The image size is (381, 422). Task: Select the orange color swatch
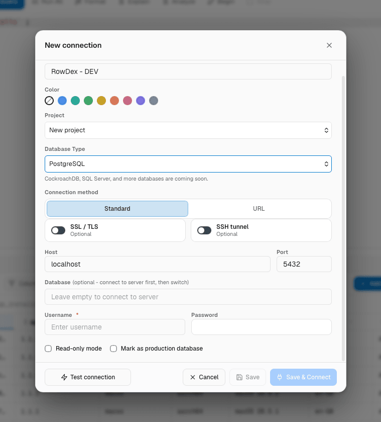(x=114, y=101)
